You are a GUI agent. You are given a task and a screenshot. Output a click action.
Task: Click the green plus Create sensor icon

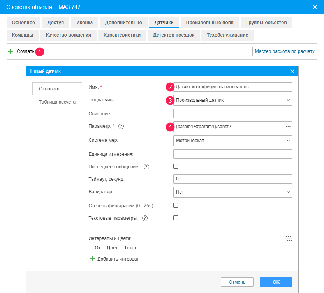(10, 51)
